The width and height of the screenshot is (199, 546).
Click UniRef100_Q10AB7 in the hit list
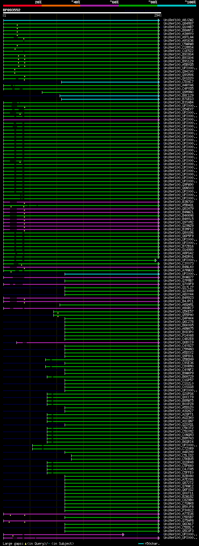178,27
